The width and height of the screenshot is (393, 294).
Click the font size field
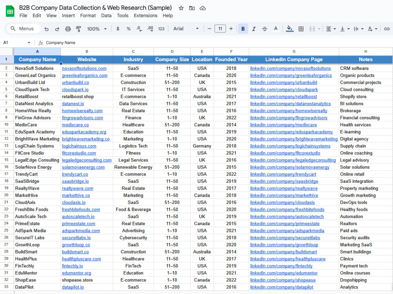pyautogui.click(x=220, y=29)
